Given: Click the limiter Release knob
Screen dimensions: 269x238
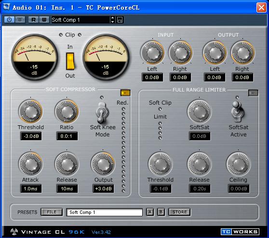Looking at the screenshot, I should [200, 164].
